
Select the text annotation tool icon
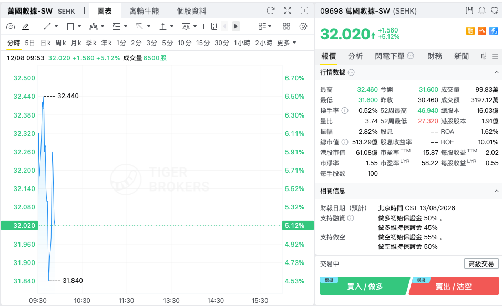pos(186,26)
